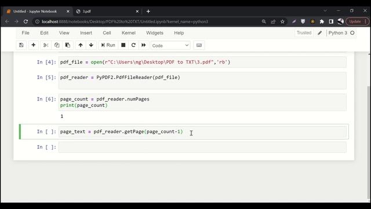Save notebook with the floppy disk icon
This screenshot has width=371, height=209.
tap(21, 45)
